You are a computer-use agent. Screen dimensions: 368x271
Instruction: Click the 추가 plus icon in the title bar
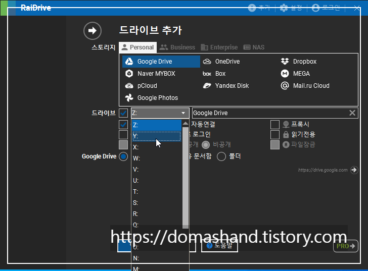(252, 8)
